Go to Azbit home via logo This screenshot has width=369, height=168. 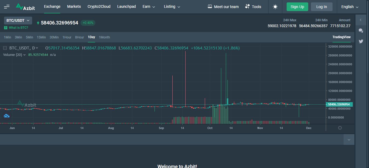(x=25, y=7)
